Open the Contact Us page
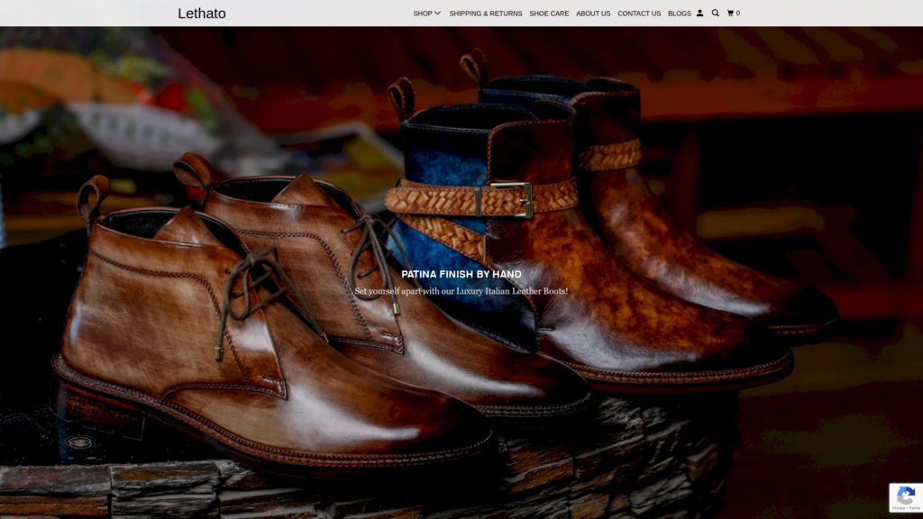 (639, 14)
